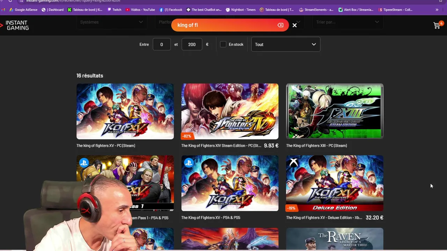Click the -82% discount badge
This screenshot has width=447, height=251.
tap(187, 136)
